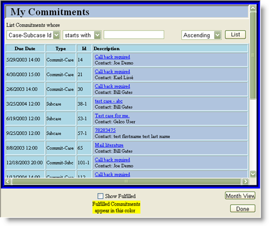269x226 pixels.
Task: Click the List button
Action: click(235, 35)
